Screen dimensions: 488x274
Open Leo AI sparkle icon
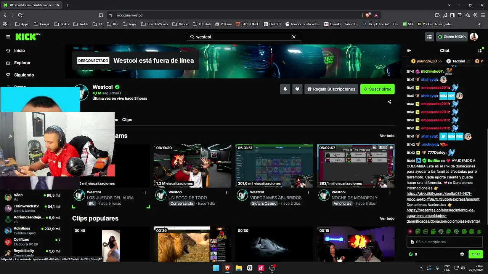(x=468, y=15)
